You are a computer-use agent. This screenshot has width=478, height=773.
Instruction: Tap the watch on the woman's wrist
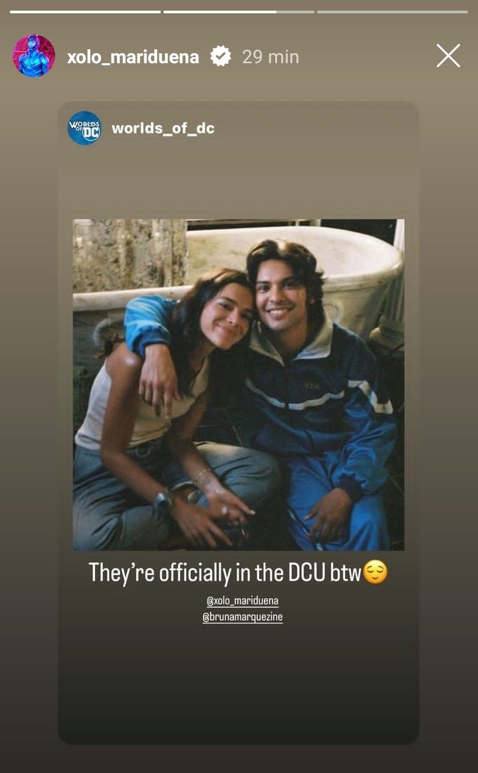163,502
